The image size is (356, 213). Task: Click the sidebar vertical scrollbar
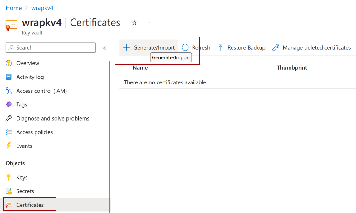click(x=110, y=136)
